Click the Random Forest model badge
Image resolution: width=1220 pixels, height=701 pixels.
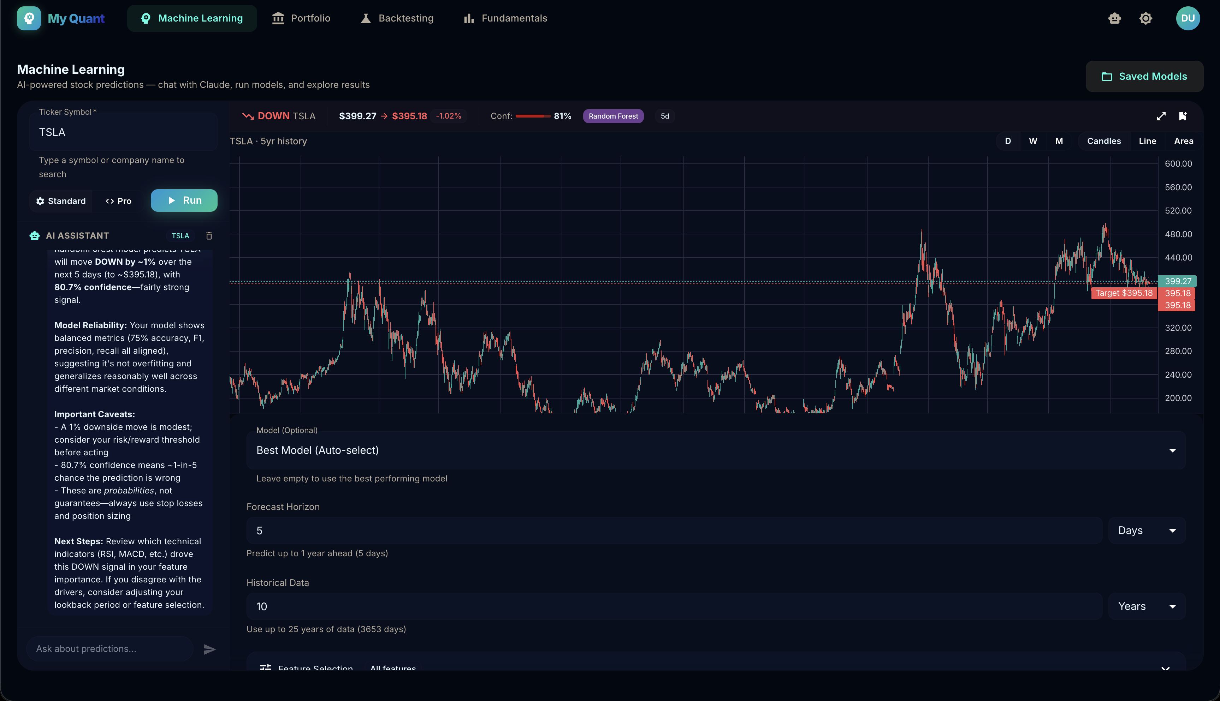pos(613,116)
